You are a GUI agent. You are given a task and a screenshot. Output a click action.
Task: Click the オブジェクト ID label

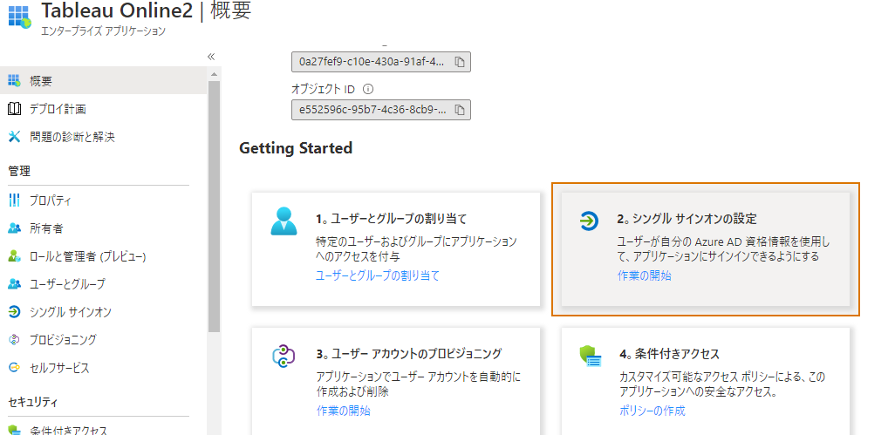(323, 89)
